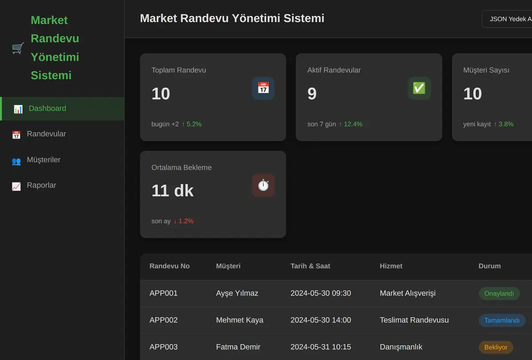This screenshot has width=532, height=360.
Task: Click the Market Alışverişi service cell
Action: point(408,293)
